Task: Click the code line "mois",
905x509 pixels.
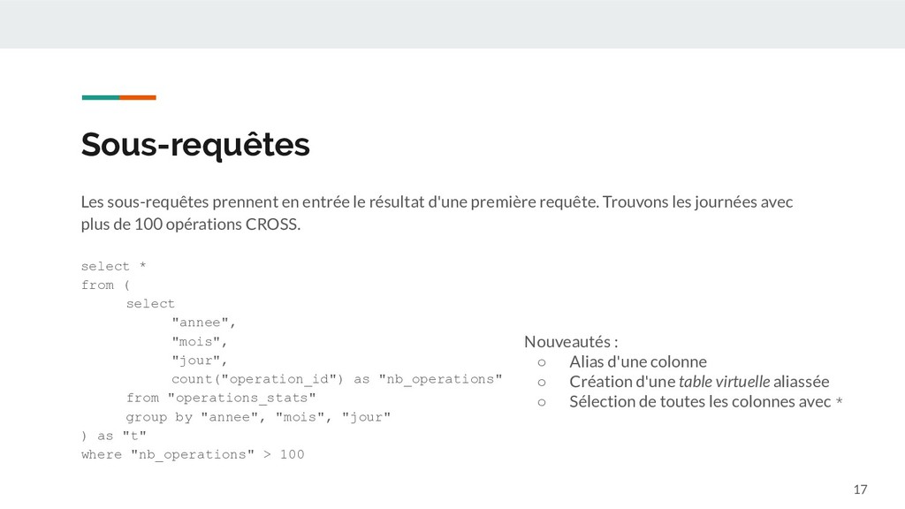Action: 200,342
